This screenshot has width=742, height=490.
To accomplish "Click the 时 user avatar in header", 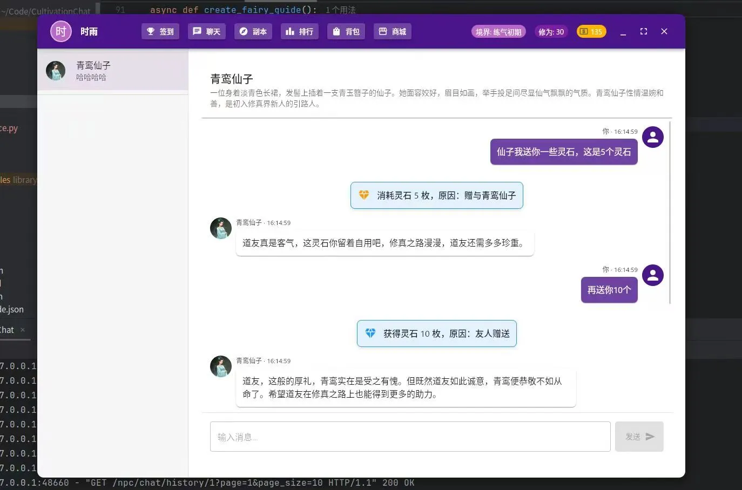I will coord(61,31).
